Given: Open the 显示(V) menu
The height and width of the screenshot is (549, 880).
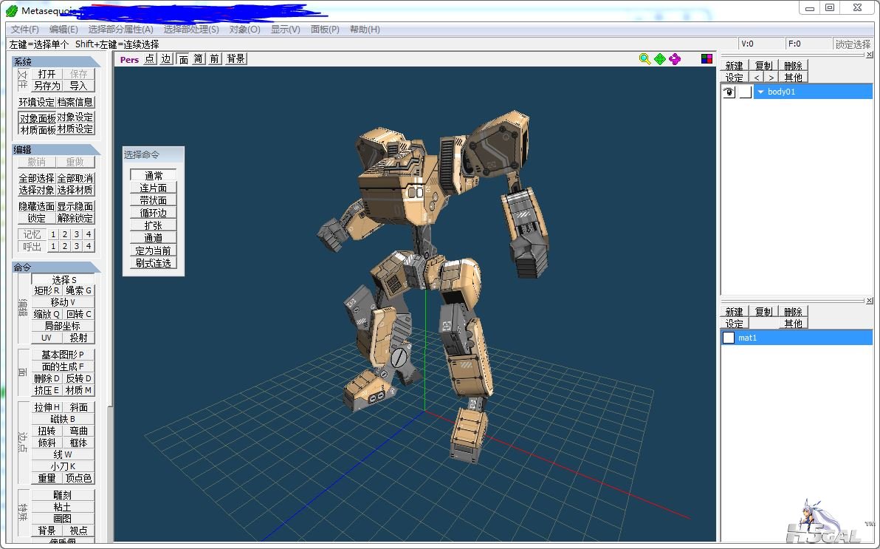Looking at the screenshot, I should point(286,30).
